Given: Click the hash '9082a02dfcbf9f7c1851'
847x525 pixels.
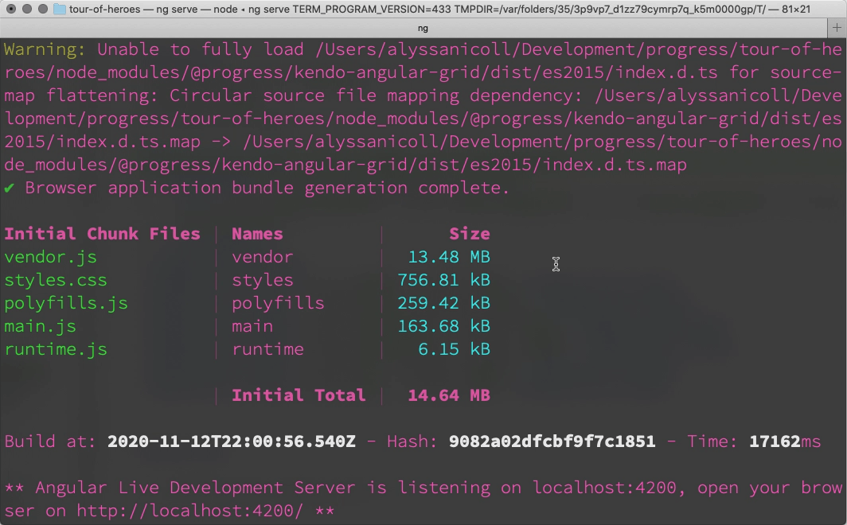Looking at the screenshot, I should tap(552, 441).
